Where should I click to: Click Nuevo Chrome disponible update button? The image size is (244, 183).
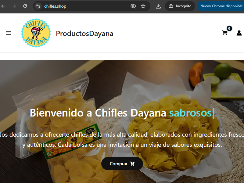click(x=221, y=6)
